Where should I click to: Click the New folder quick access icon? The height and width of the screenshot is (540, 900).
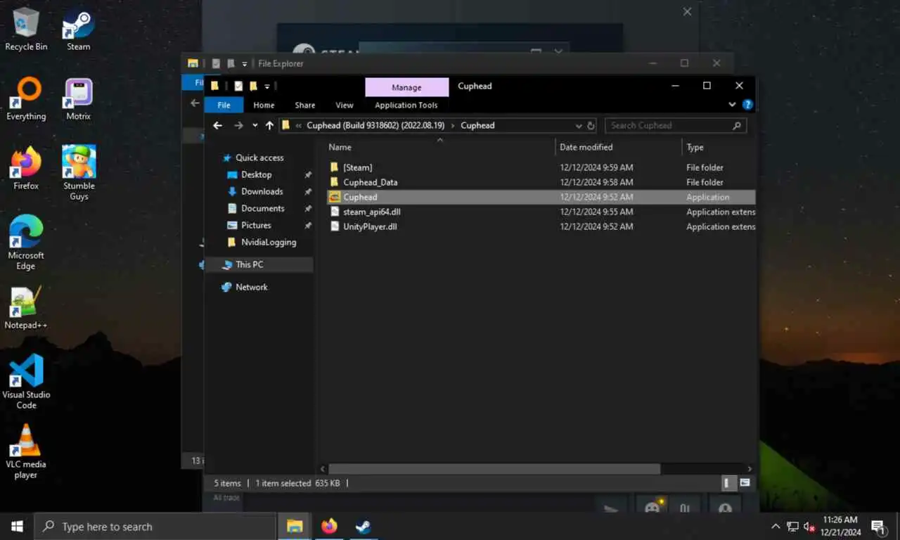pos(253,86)
